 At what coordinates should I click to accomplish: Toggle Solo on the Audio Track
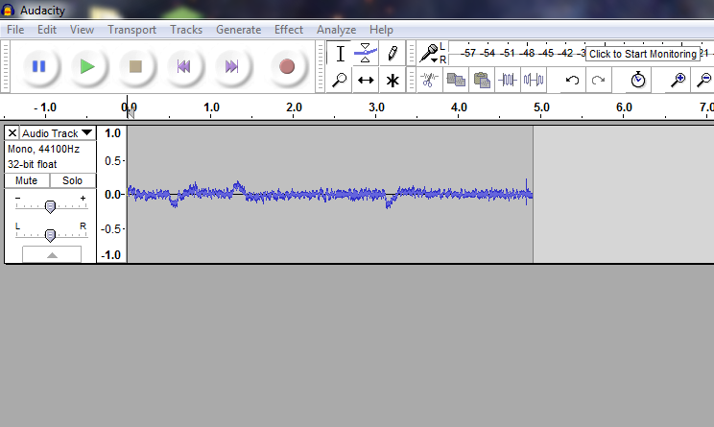[x=72, y=180]
